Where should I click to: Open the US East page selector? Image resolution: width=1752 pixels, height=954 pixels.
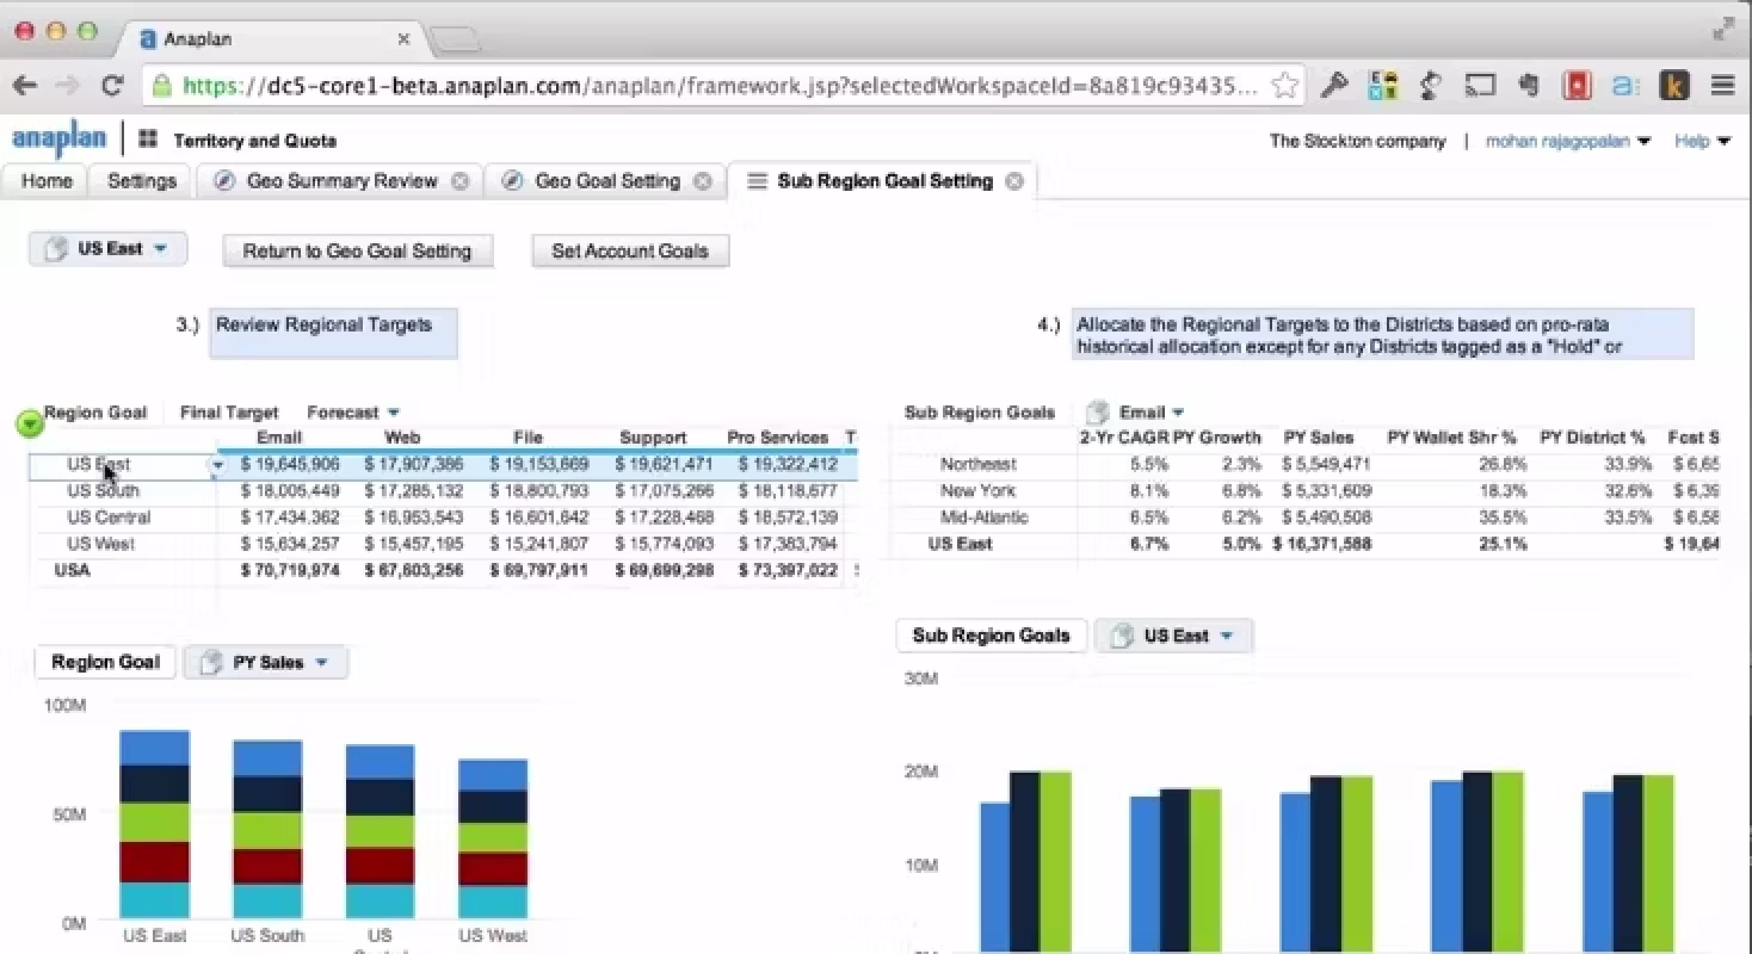coord(107,249)
